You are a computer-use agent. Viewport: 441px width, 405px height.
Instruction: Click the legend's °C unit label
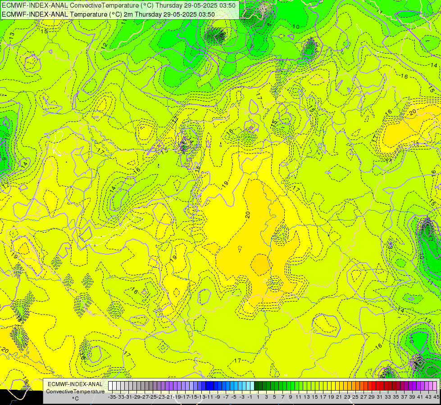point(75,399)
